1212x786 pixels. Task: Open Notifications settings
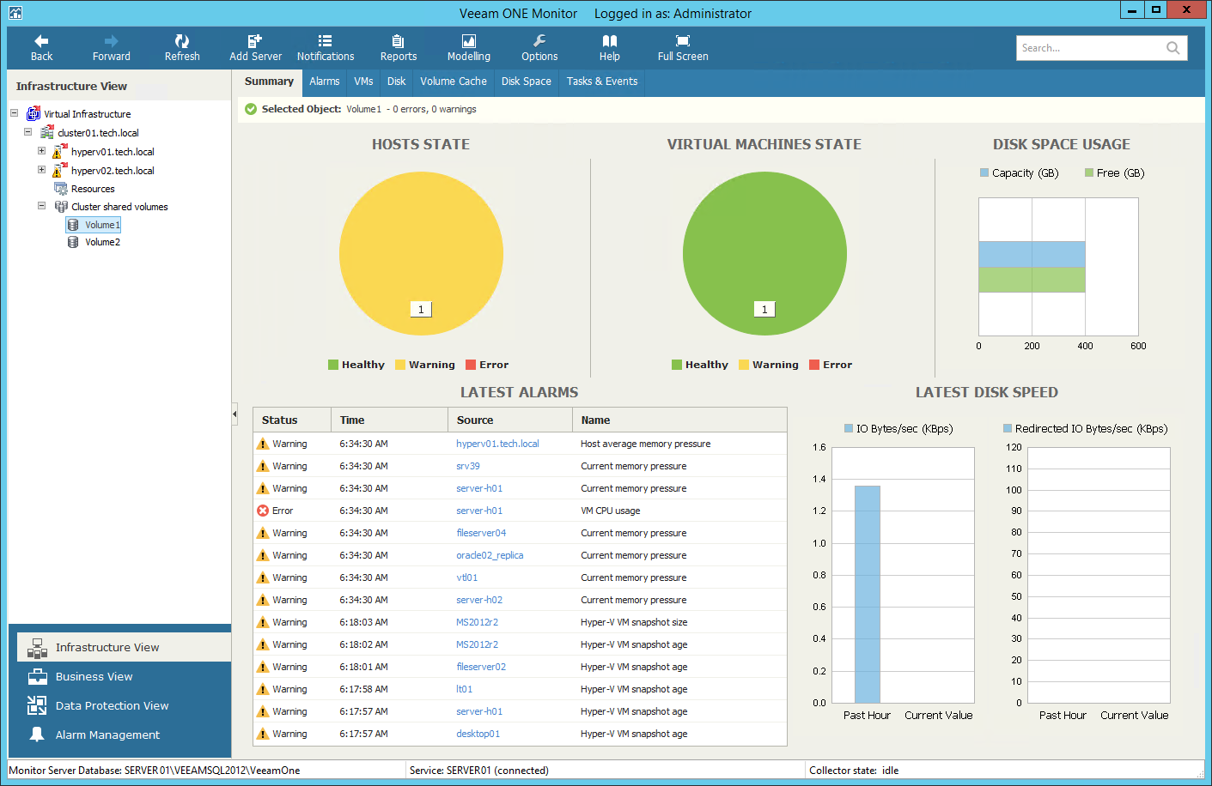326,48
